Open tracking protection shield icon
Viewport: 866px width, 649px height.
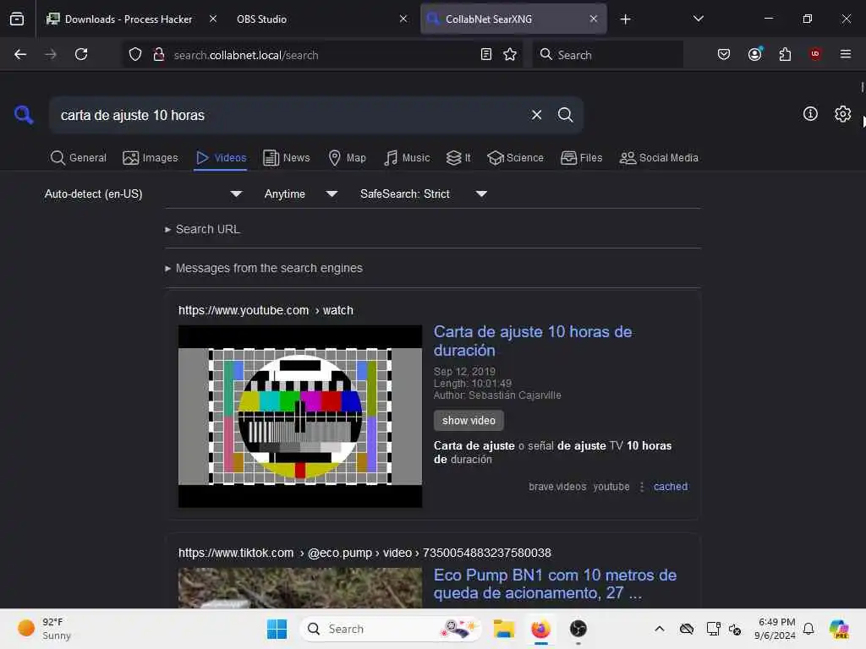coord(135,54)
